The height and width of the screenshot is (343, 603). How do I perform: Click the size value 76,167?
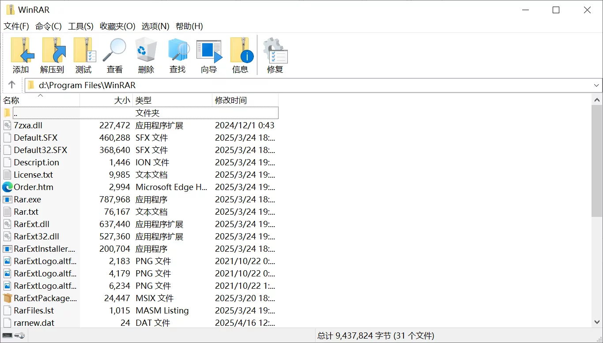117,212
